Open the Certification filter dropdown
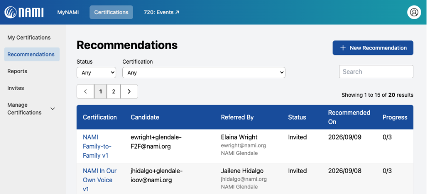427x194 pixels. [x=204, y=73]
